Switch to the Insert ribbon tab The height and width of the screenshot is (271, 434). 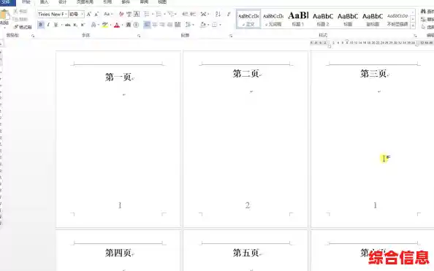coord(44,2)
